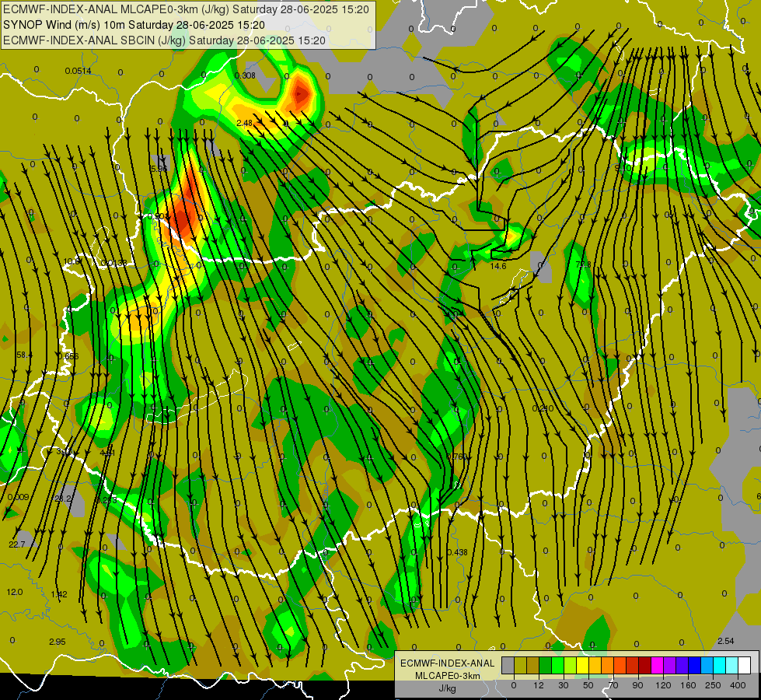Click the '0.009' value on the map

tap(19, 498)
